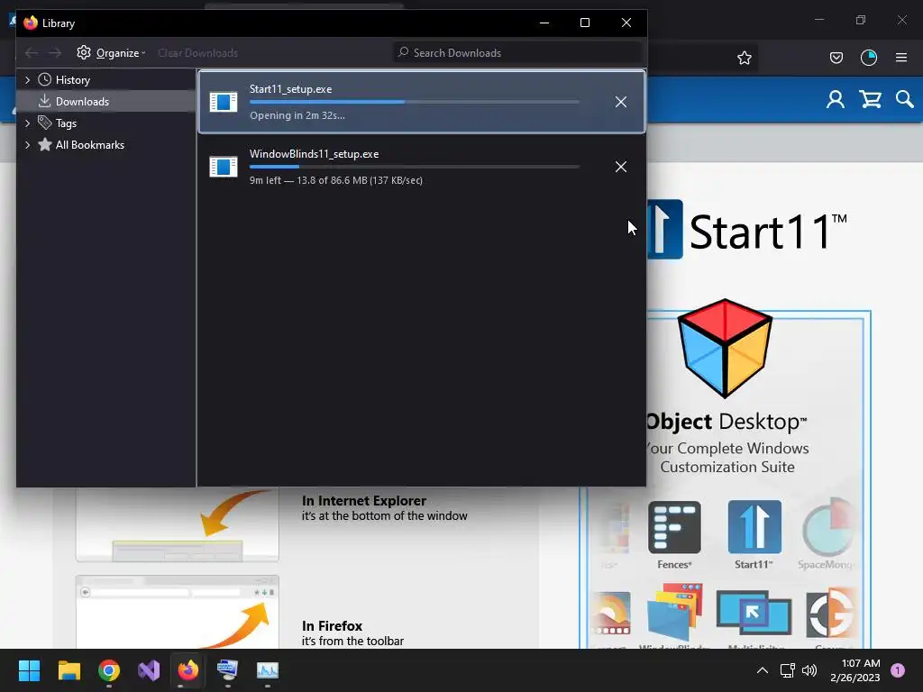Screen dimensions: 923x692
Task: Click the Object Desktop cube logo
Action: [x=725, y=348]
